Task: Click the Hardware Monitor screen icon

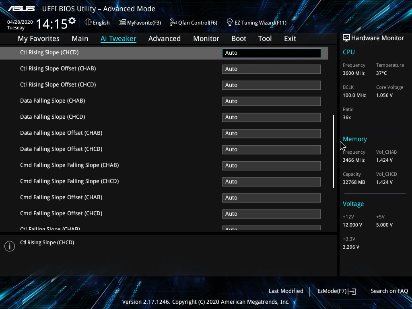Action: [346, 38]
